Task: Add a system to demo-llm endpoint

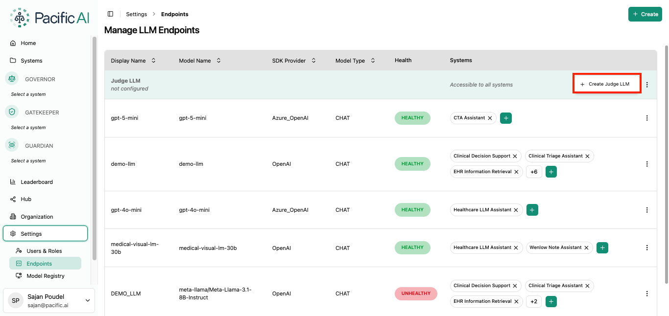Action: (551, 172)
